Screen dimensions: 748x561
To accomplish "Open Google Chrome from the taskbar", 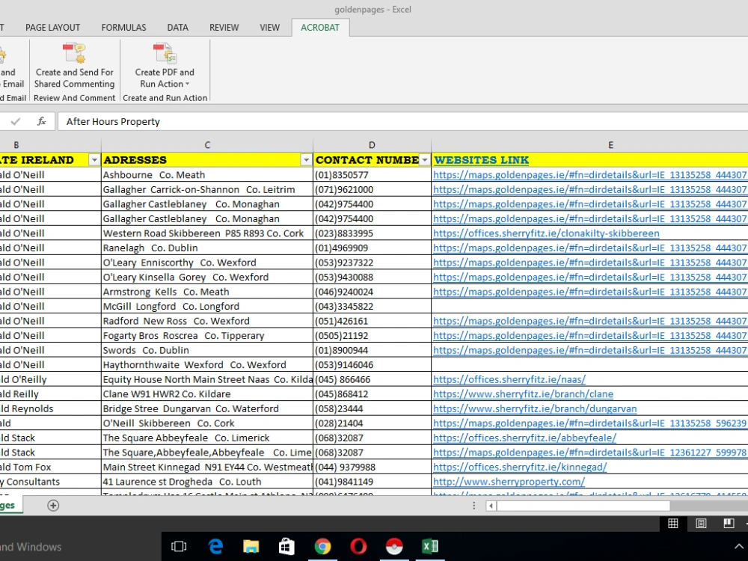I will (x=322, y=546).
